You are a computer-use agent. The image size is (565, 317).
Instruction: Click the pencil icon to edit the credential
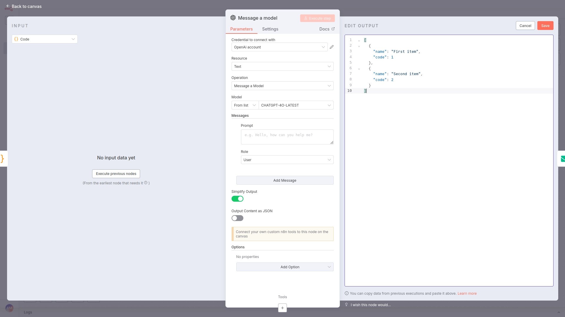point(332,47)
